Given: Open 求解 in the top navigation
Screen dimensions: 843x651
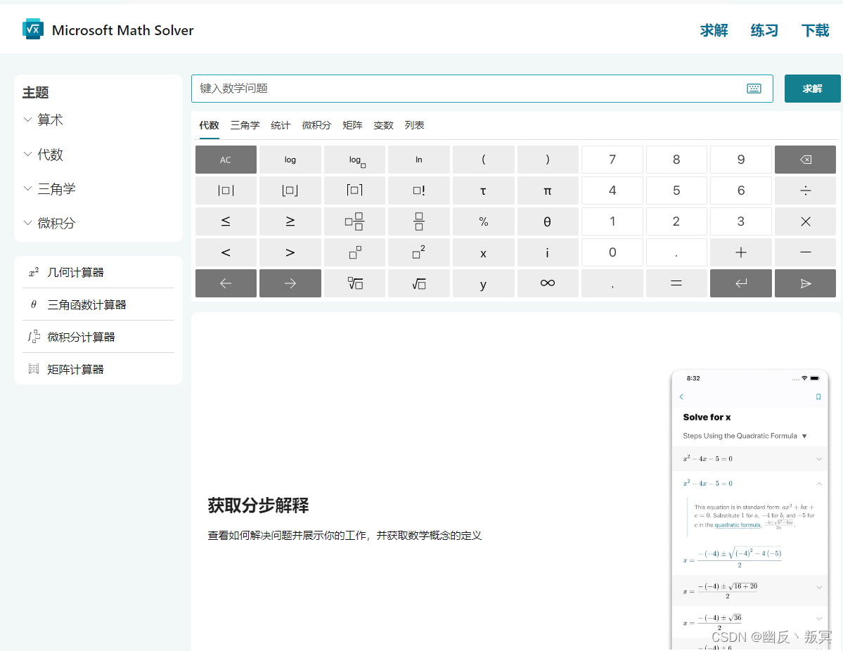Looking at the screenshot, I should point(714,30).
